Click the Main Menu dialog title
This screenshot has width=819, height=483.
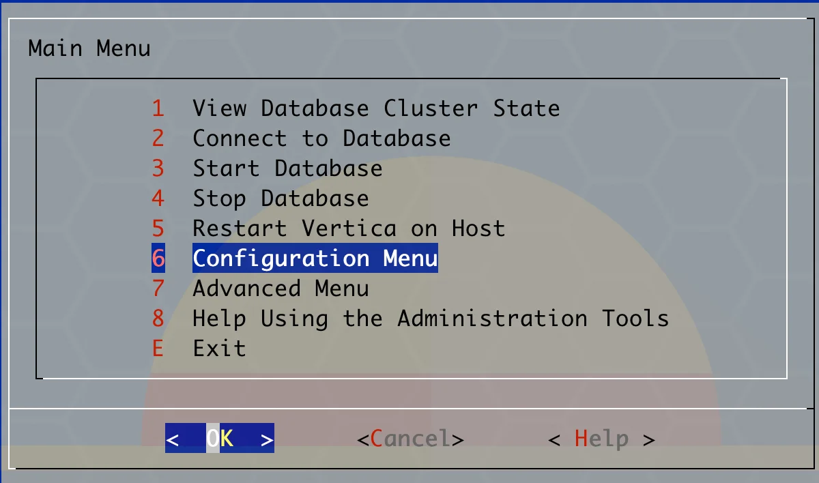point(89,49)
